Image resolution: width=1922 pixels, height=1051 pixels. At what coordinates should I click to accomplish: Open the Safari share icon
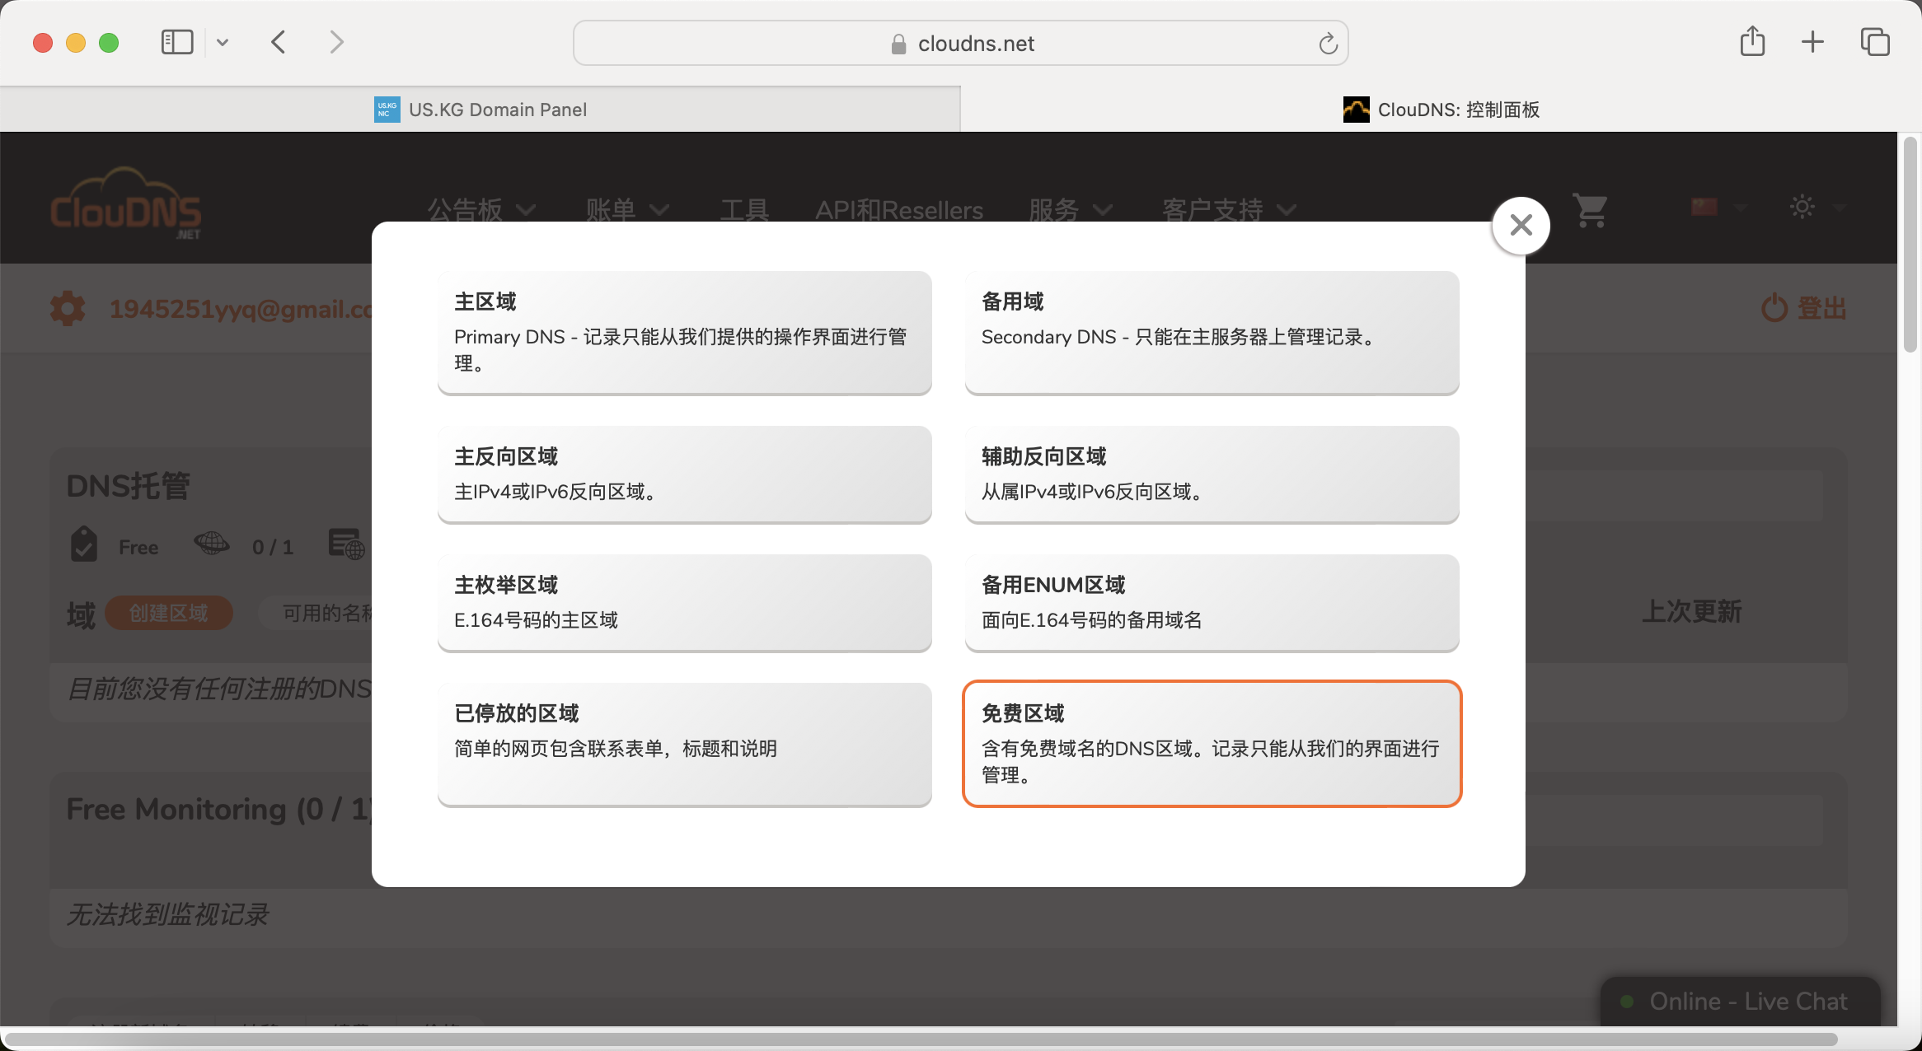pyautogui.click(x=1752, y=41)
